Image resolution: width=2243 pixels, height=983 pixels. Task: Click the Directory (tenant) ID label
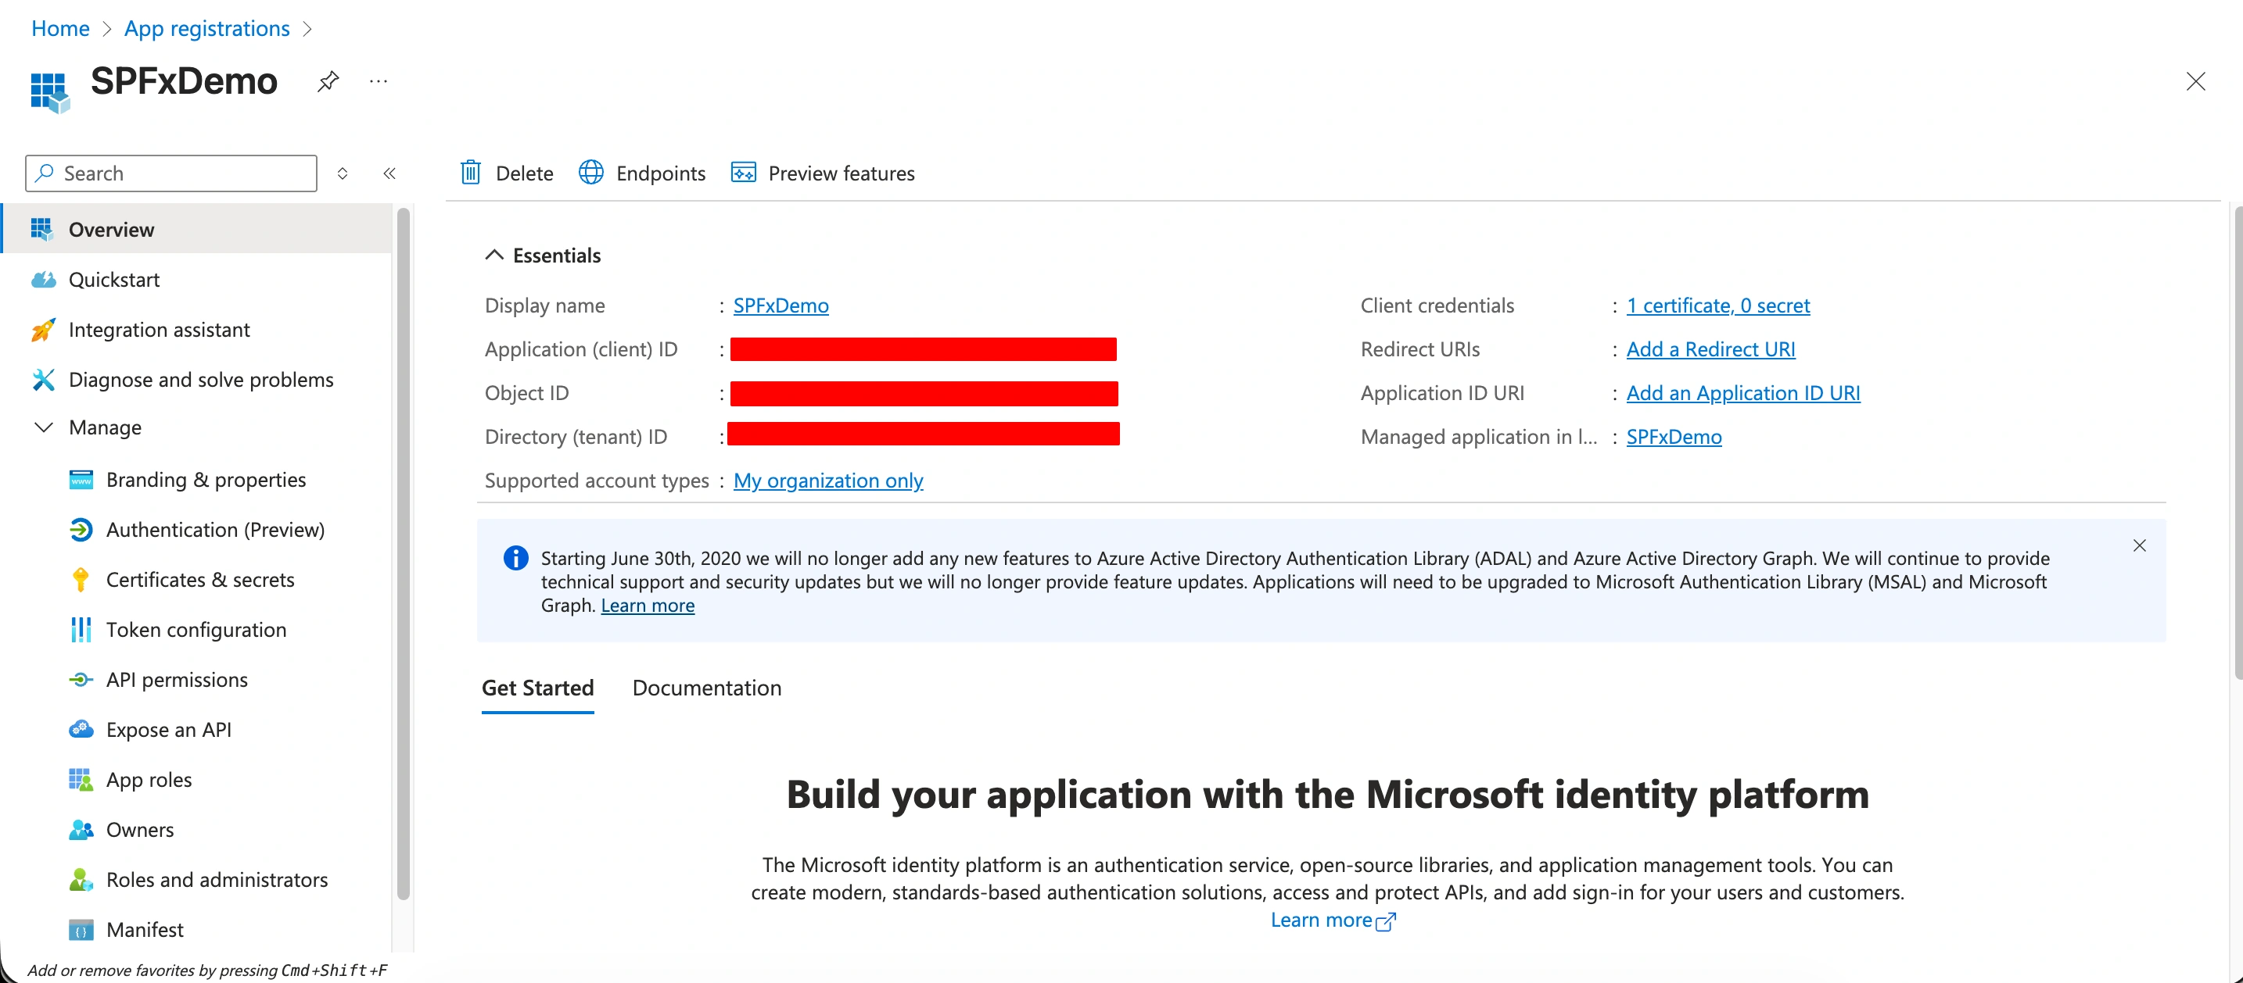click(x=576, y=437)
